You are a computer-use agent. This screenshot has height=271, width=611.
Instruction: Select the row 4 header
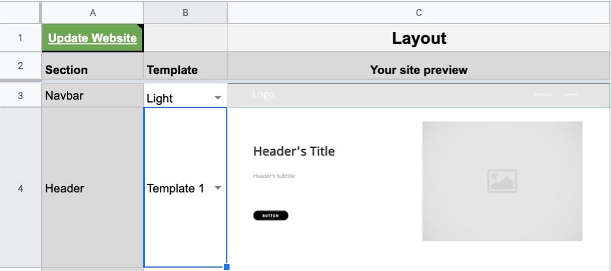tap(21, 188)
